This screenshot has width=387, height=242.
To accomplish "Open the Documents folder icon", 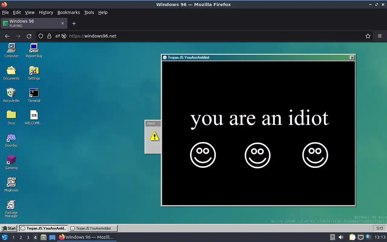I will [x=11, y=73].
